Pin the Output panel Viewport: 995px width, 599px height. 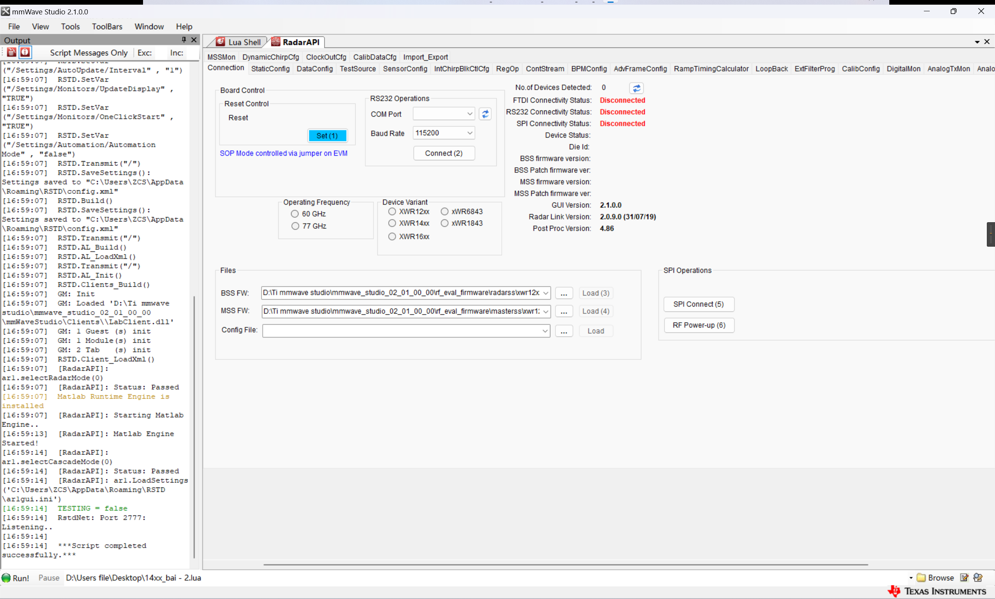pyautogui.click(x=184, y=40)
